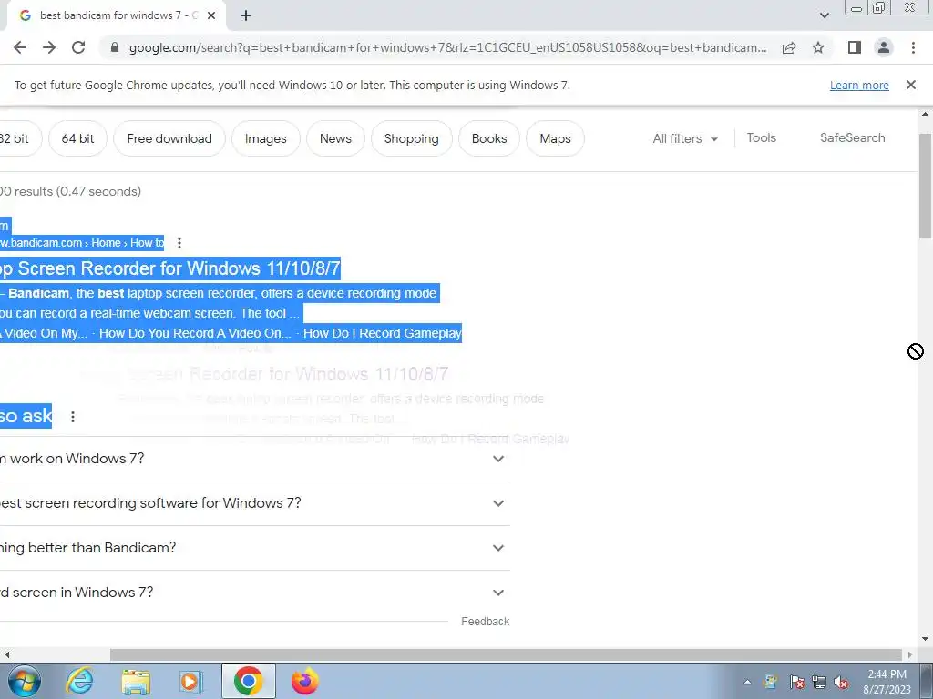
Task: Go back to the previous page
Action: click(x=20, y=47)
